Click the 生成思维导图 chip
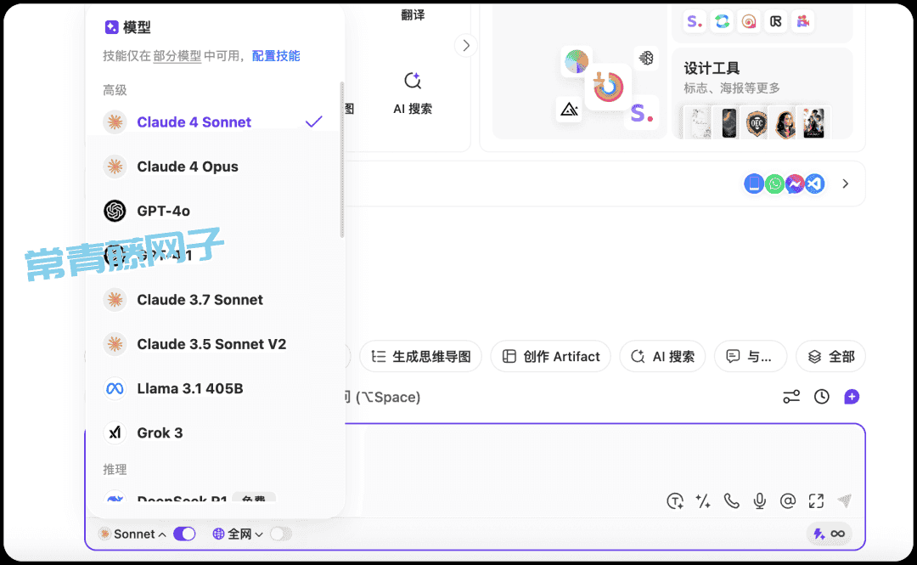Image resolution: width=917 pixels, height=565 pixels. pos(421,357)
